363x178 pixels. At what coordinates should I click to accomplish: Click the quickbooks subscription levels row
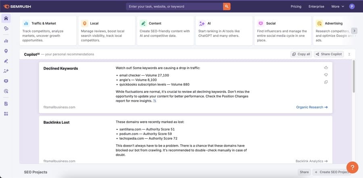click(x=154, y=84)
